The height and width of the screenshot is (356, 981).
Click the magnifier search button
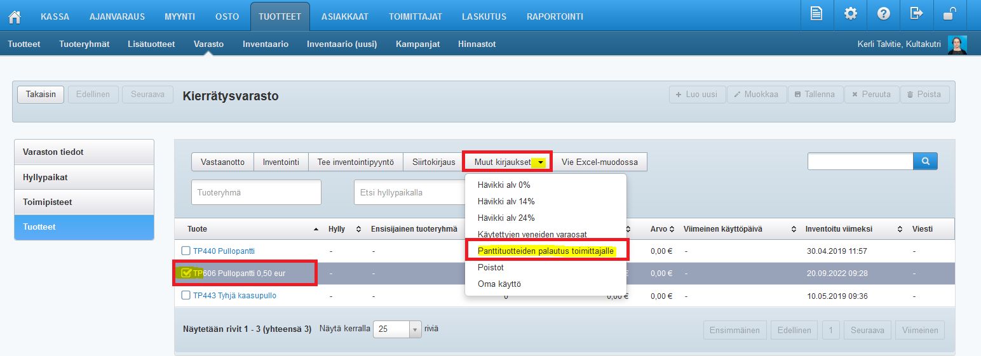pyautogui.click(x=924, y=162)
